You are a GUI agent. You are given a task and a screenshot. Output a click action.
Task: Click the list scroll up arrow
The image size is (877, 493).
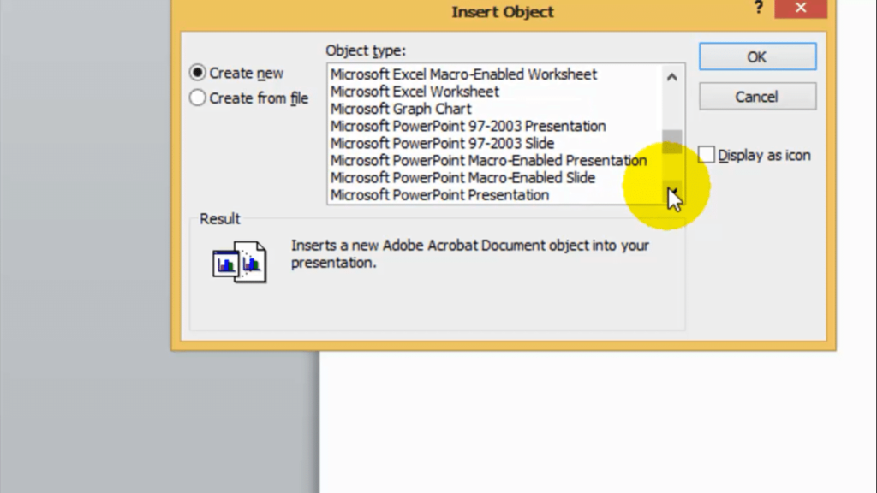(671, 77)
